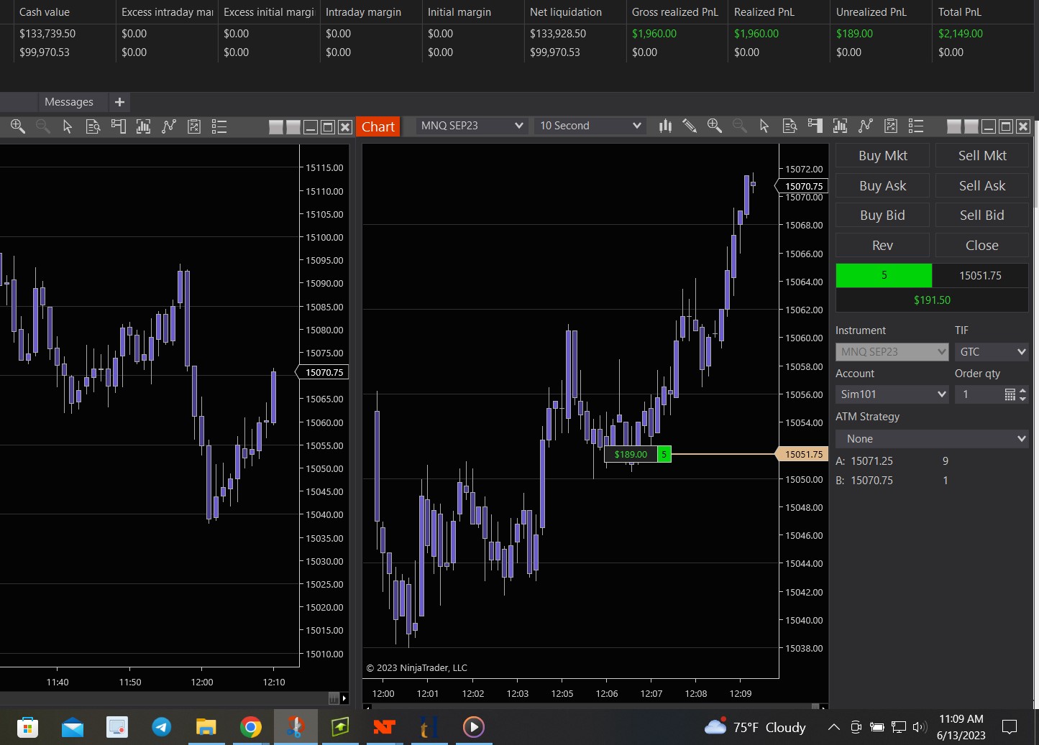Expand the 10 Second interval dropdown
This screenshot has width=1039, height=745.
click(x=590, y=126)
